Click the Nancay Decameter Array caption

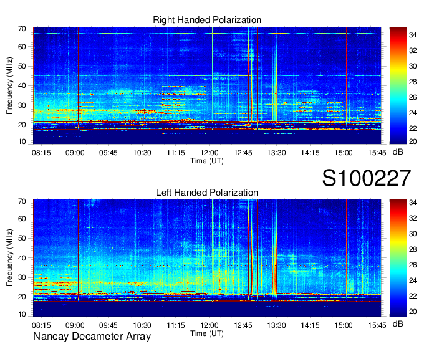(x=92, y=337)
